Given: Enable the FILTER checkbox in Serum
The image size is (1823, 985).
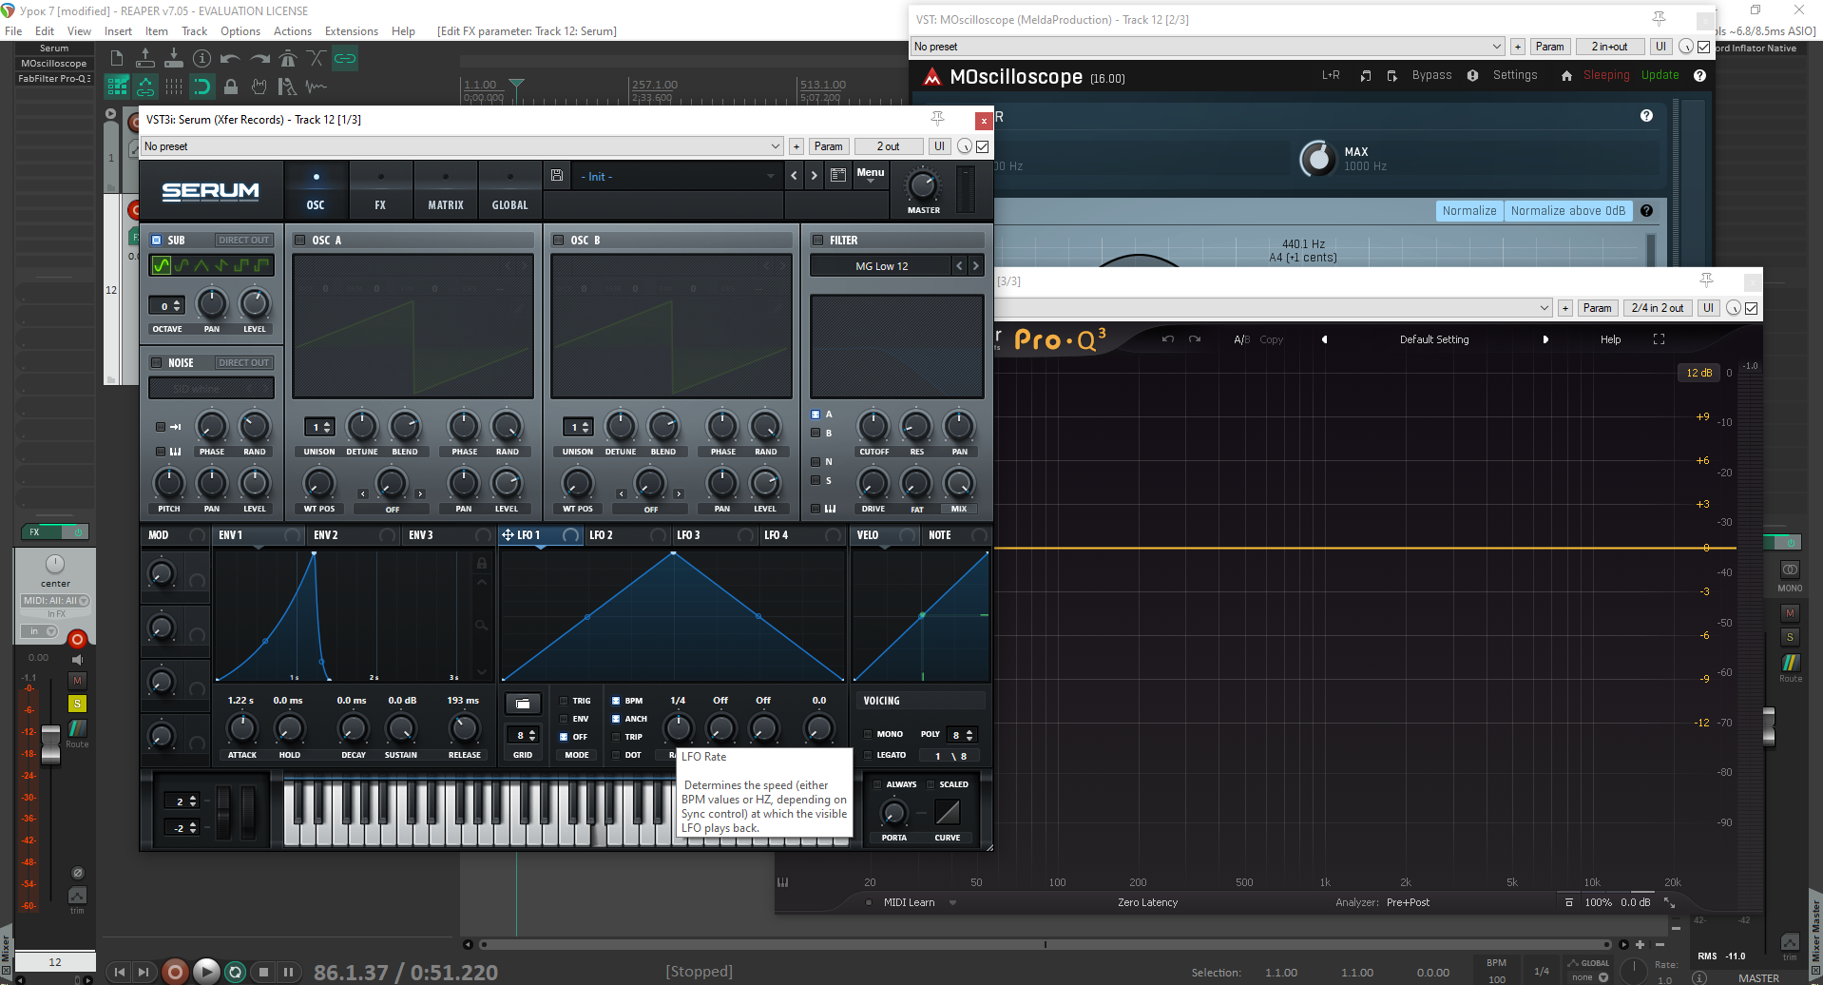Looking at the screenshot, I should point(817,241).
